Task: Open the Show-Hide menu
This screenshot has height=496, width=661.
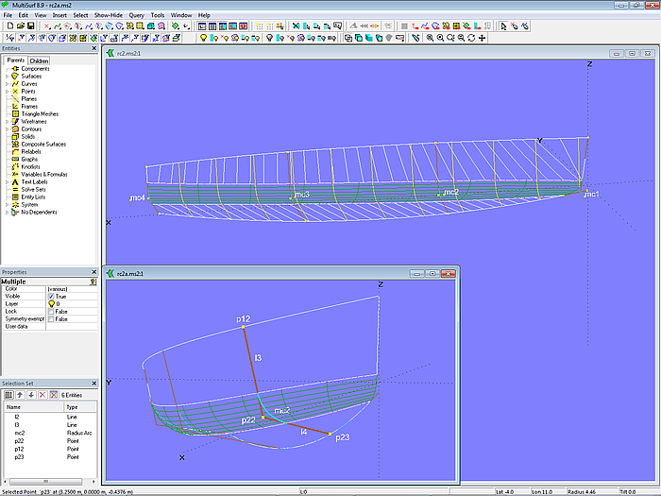Action: point(107,15)
